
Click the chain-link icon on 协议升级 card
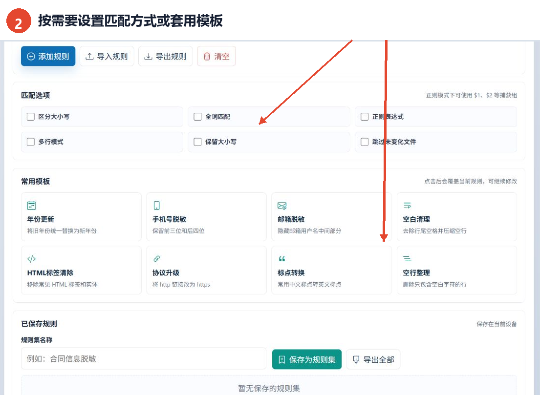tap(157, 258)
